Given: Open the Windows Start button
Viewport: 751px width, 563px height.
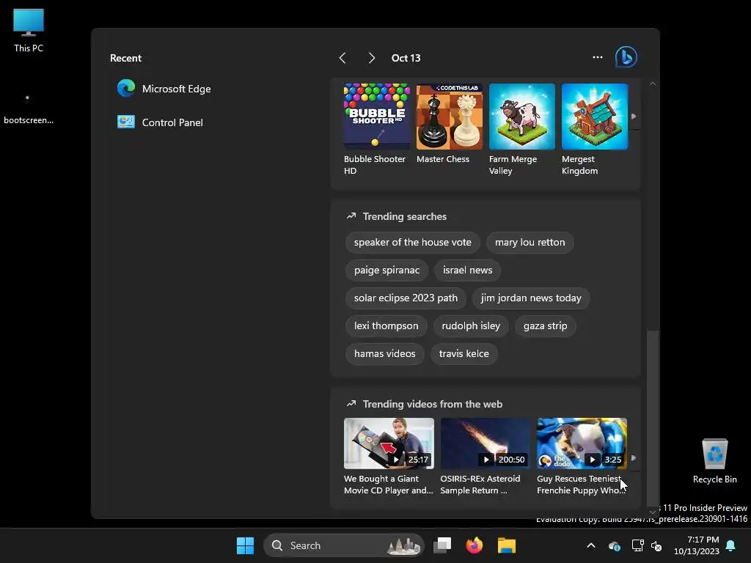Looking at the screenshot, I should [x=245, y=545].
